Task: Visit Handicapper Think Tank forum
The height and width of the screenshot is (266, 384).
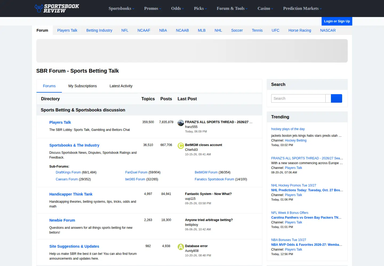Action: [71, 194]
